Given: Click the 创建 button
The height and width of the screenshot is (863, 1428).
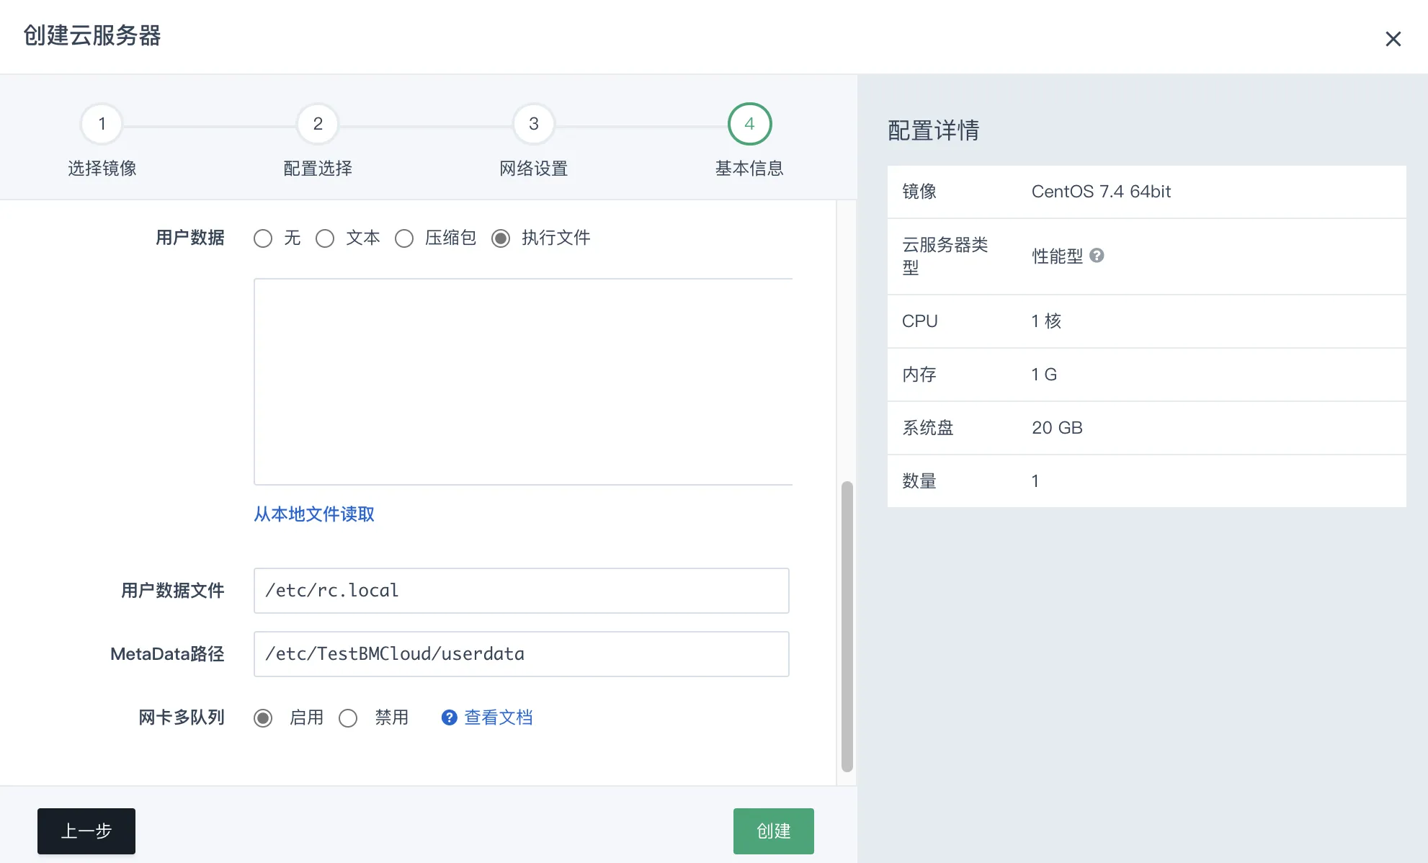Looking at the screenshot, I should [x=773, y=831].
